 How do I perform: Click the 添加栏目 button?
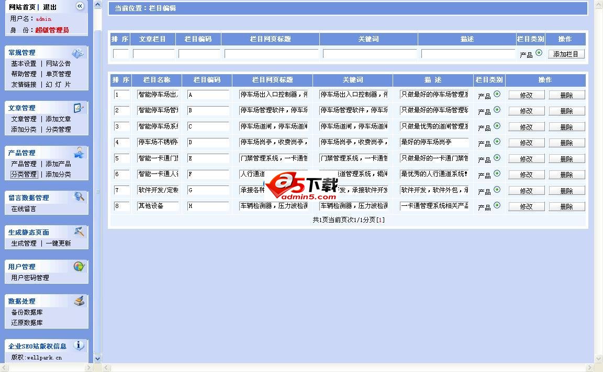[x=566, y=54]
